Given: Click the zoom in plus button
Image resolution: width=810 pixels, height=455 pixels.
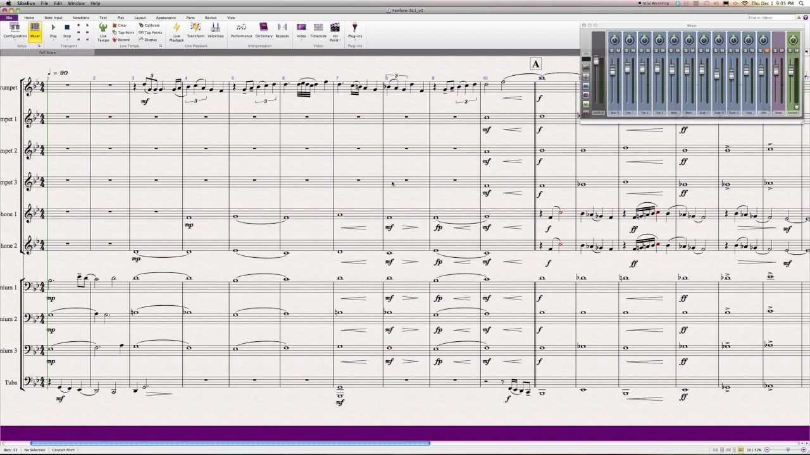Looking at the screenshot, I should [x=804, y=449].
